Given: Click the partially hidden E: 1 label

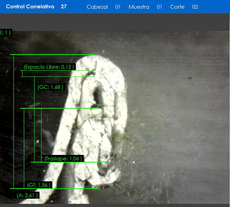Looking at the screenshot, I should (5, 33).
